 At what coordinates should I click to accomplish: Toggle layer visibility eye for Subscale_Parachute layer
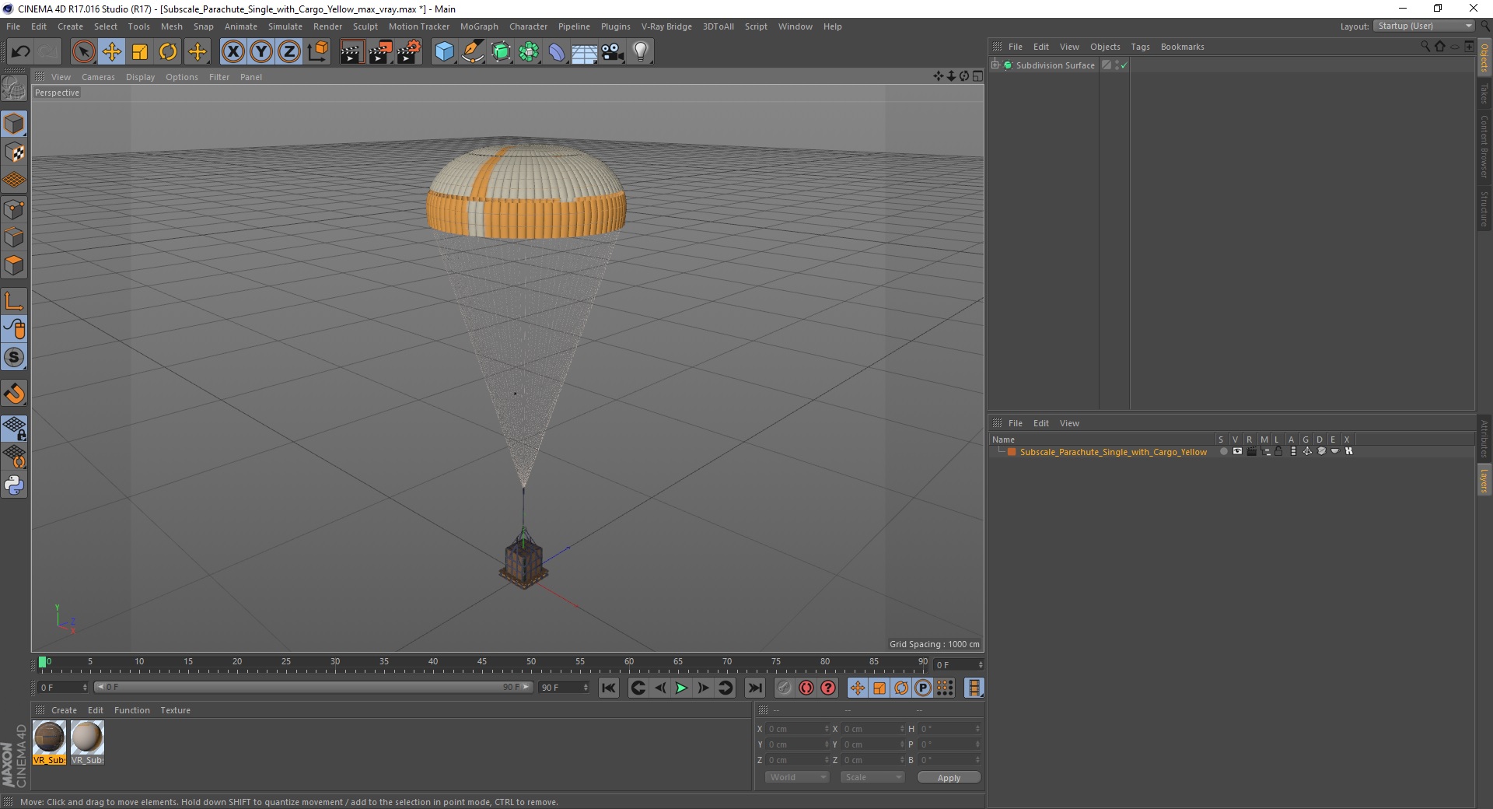(1237, 451)
